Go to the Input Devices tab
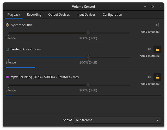This screenshot has height=130, width=167. click(x=86, y=15)
